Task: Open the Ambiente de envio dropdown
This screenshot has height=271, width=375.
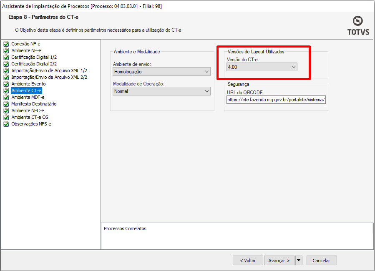Action: (161, 72)
